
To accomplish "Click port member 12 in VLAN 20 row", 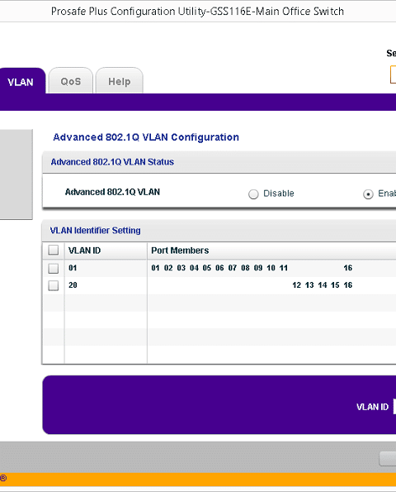I will pyautogui.click(x=296, y=285).
